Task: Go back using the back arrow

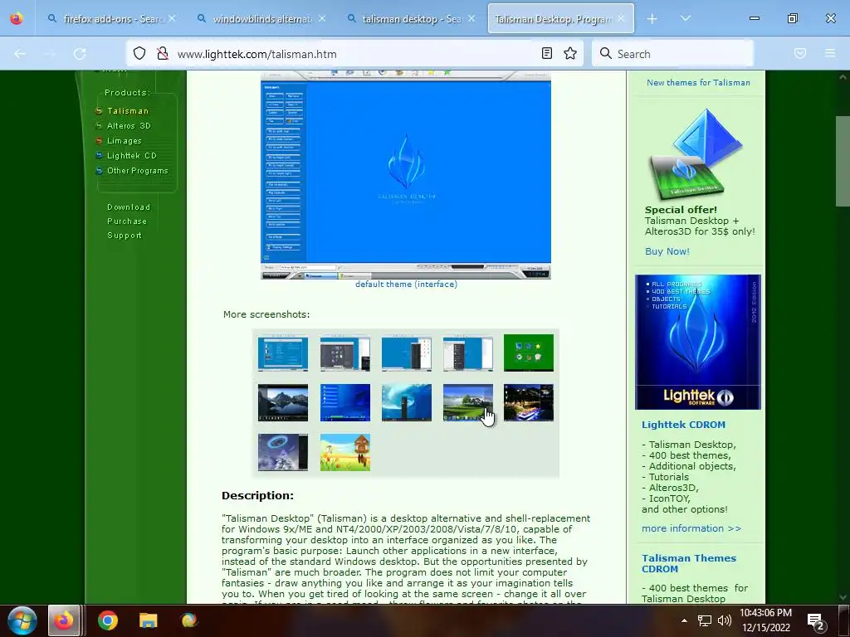Action: (x=20, y=54)
